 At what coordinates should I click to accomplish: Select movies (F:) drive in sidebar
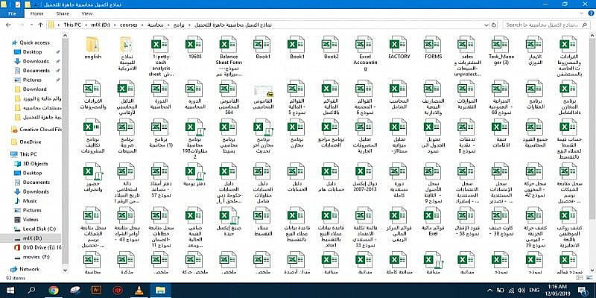coord(31,257)
